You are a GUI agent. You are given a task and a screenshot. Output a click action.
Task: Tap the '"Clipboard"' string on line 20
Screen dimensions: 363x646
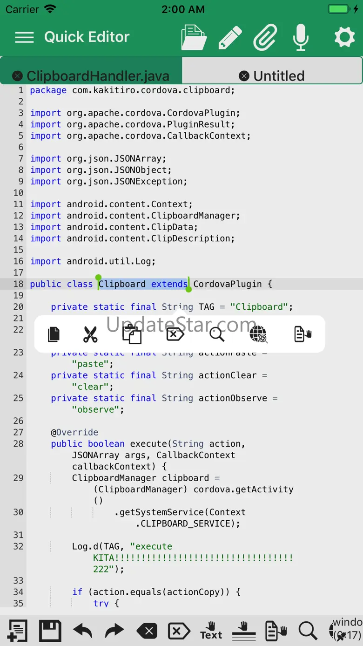click(259, 307)
